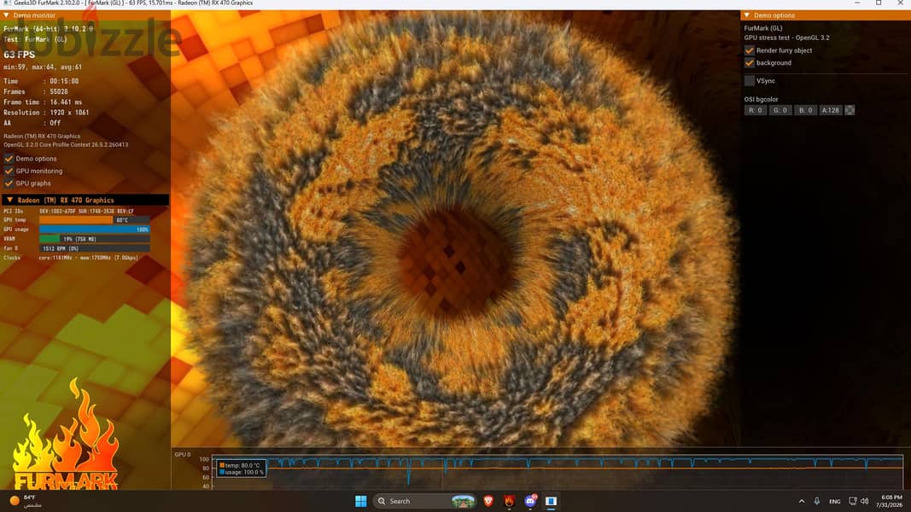Open the weather widget showing 84°F
The height and width of the screenshot is (512, 911).
tap(25, 501)
